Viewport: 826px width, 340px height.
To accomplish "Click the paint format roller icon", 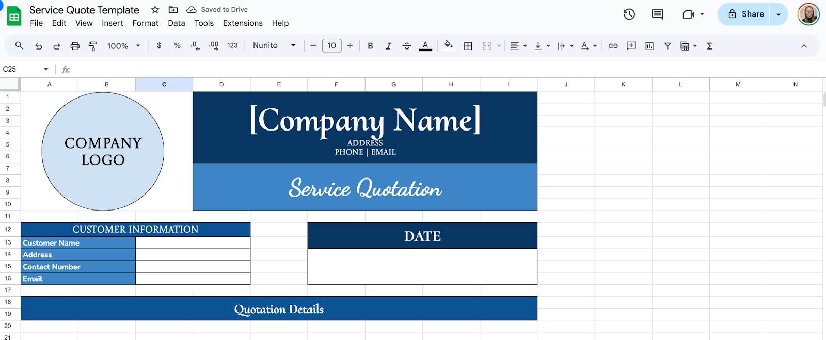I will click(93, 46).
